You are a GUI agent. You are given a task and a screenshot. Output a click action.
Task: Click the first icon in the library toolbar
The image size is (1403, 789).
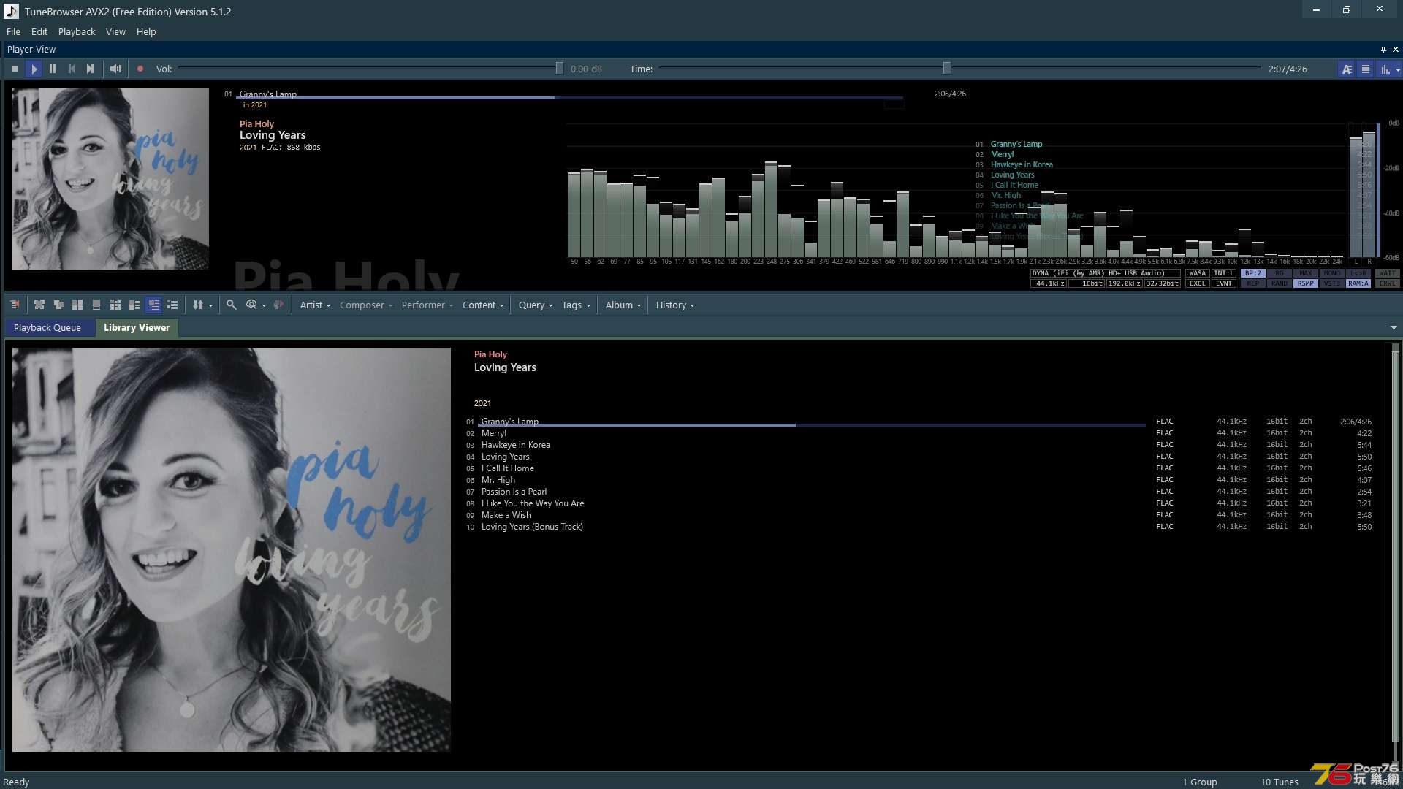[x=15, y=305]
